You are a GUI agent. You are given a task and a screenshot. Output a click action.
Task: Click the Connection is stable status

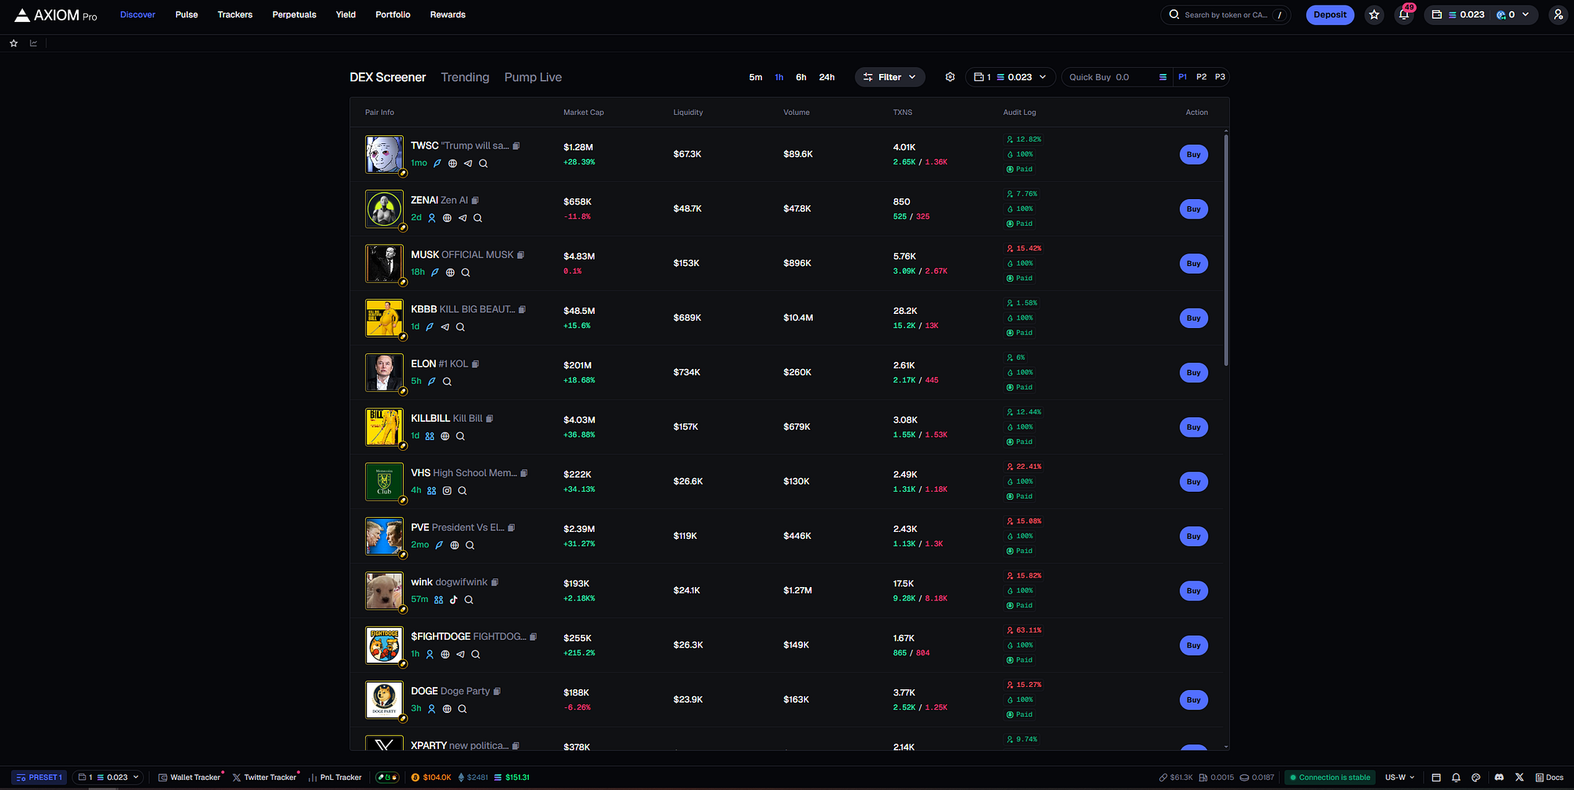point(1329,777)
